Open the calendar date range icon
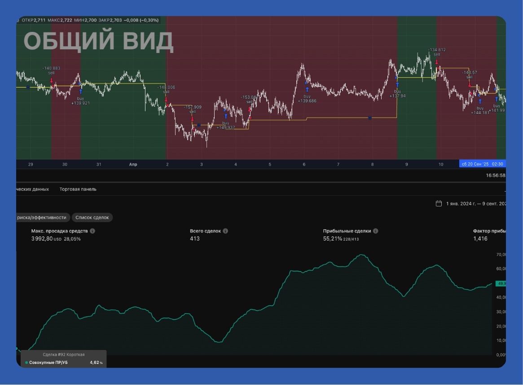The height and width of the screenshot is (385, 523). point(439,203)
